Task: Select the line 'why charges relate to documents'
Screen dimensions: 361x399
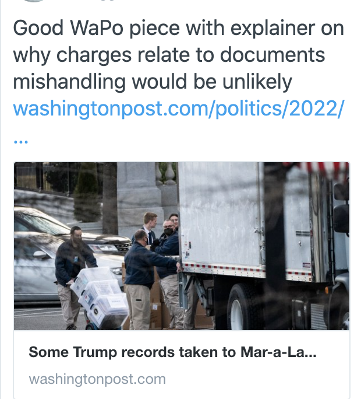Action: pyautogui.click(x=169, y=55)
